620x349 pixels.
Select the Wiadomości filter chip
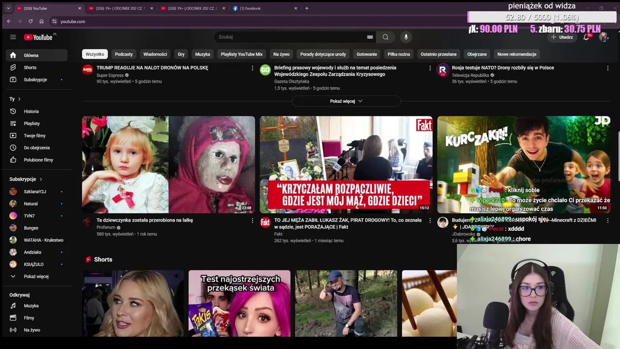point(155,54)
